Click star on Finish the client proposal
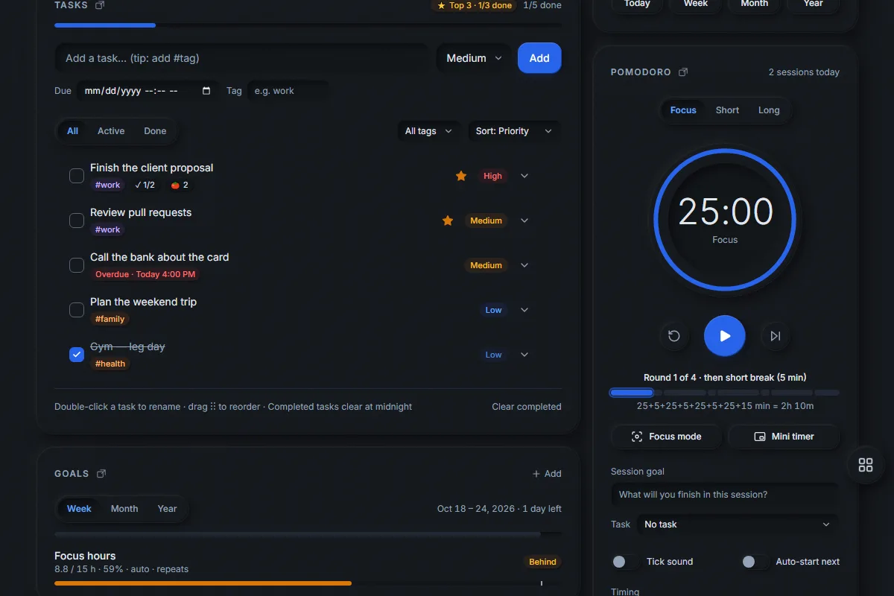Image resolution: width=894 pixels, height=596 pixels. tap(461, 176)
